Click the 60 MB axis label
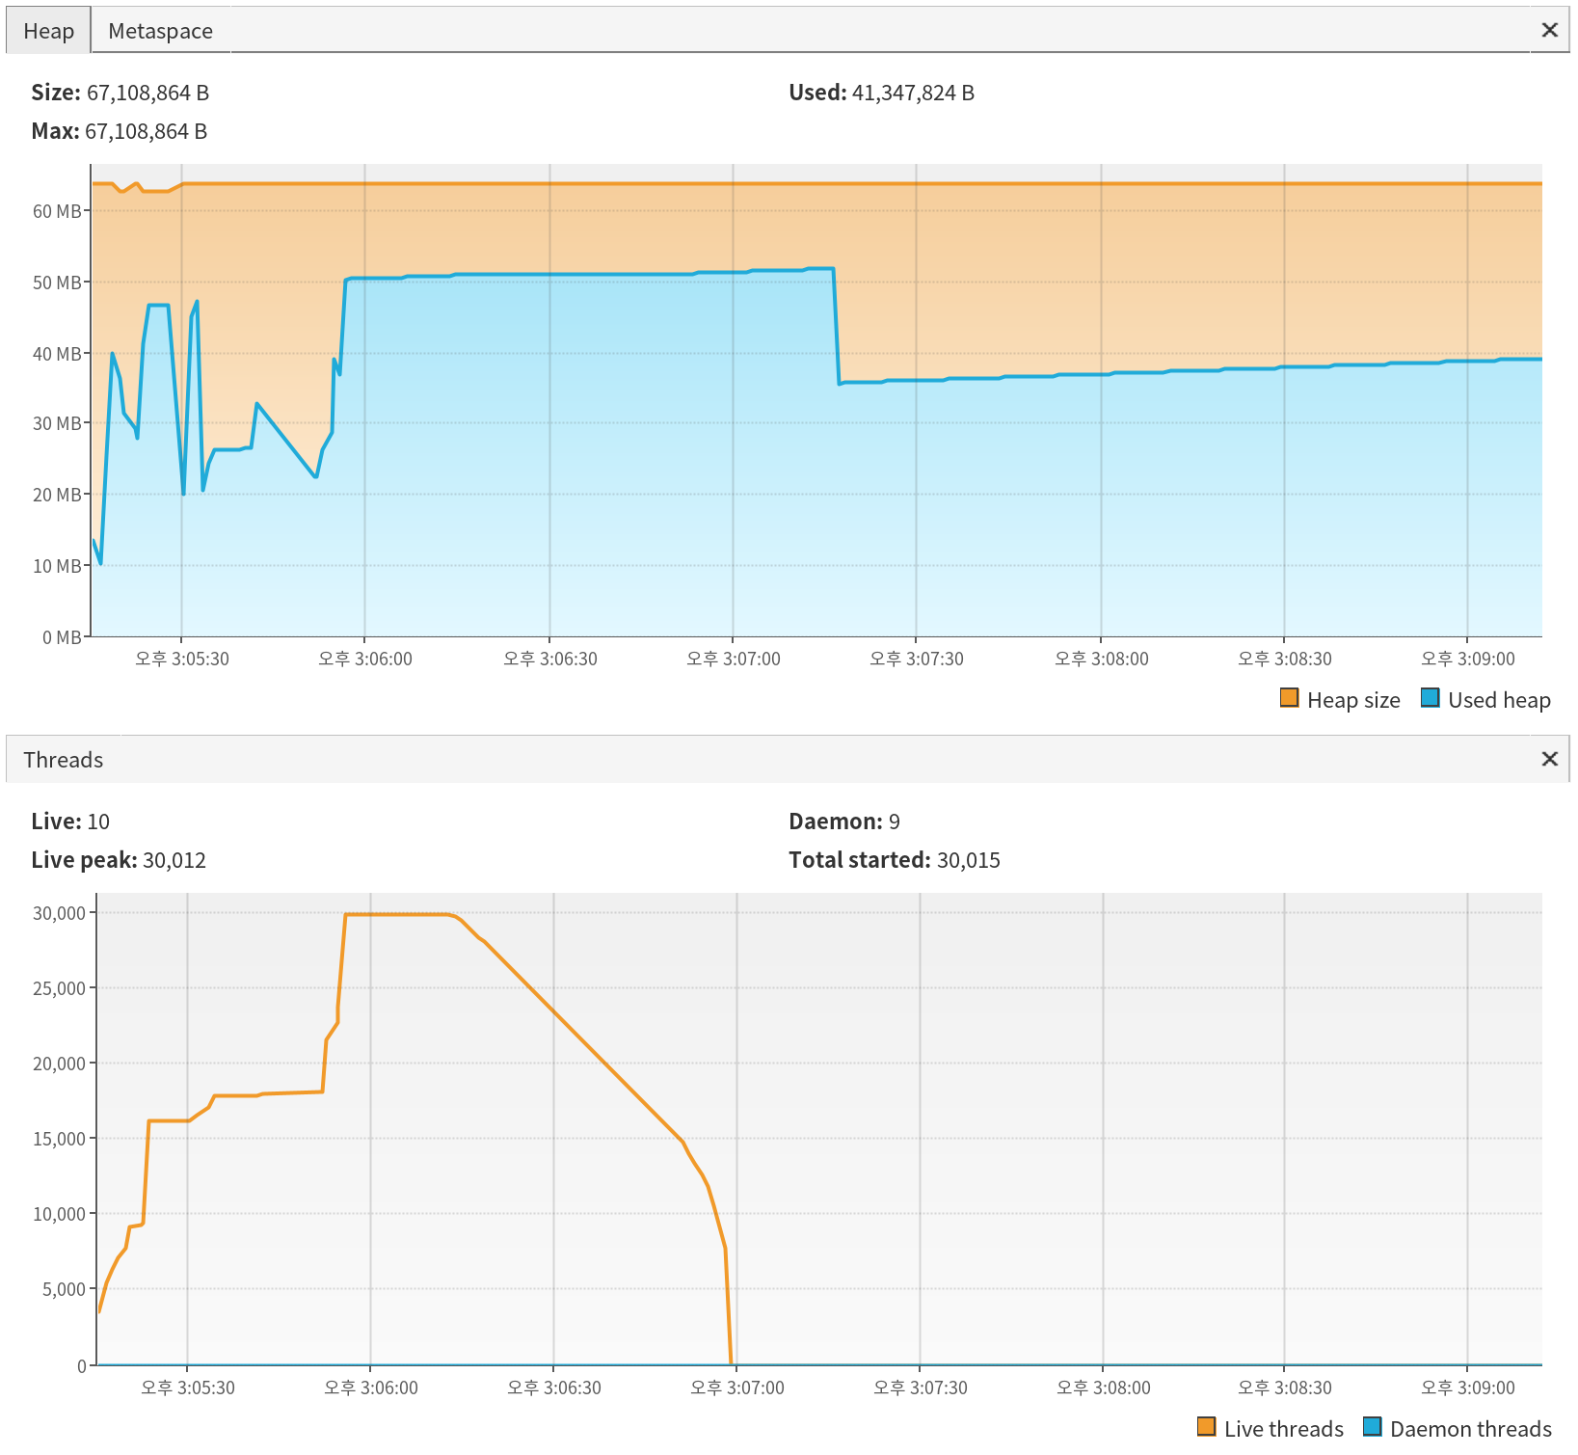This screenshot has width=1578, height=1455. (x=57, y=211)
